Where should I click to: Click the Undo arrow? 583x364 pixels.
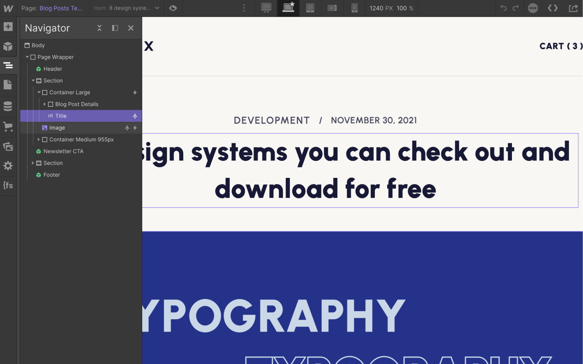tap(504, 8)
